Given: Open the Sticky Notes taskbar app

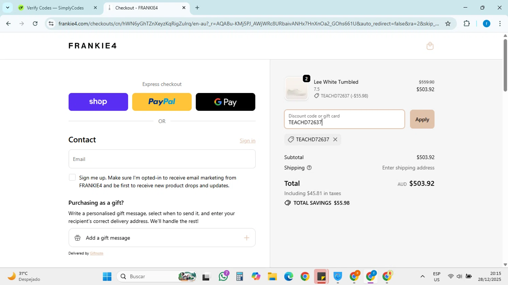Looking at the screenshot, I should (x=321, y=277).
